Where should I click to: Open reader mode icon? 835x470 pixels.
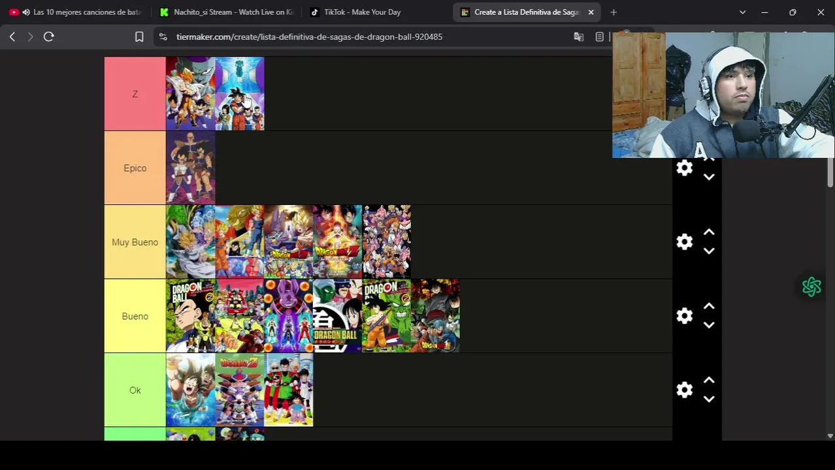[x=600, y=37]
